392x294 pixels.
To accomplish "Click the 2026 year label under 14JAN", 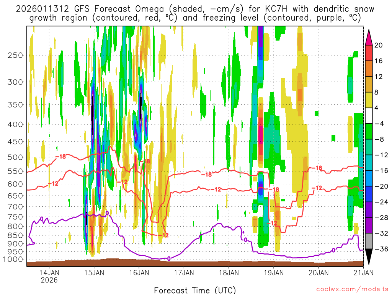I will pyautogui.click(x=49, y=280).
